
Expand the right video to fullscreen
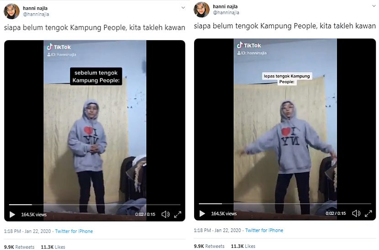click(368, 213)
